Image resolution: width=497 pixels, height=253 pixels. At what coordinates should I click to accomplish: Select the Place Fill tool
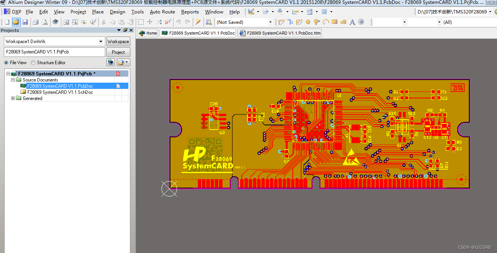coord(334,22)
